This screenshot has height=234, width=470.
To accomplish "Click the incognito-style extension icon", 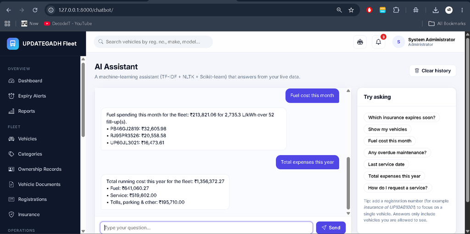I will click(416, 10).
